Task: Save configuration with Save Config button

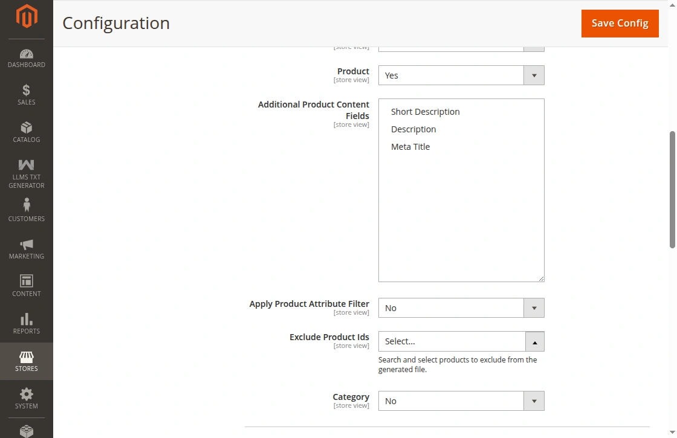Action: point(620,24)
